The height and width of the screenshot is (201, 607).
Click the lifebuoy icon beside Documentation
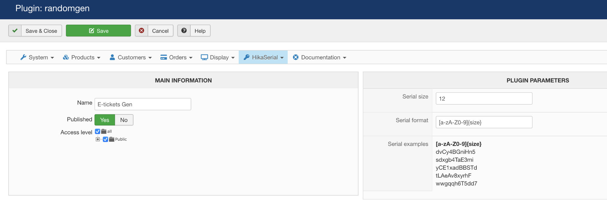click(x=296, y=57)
